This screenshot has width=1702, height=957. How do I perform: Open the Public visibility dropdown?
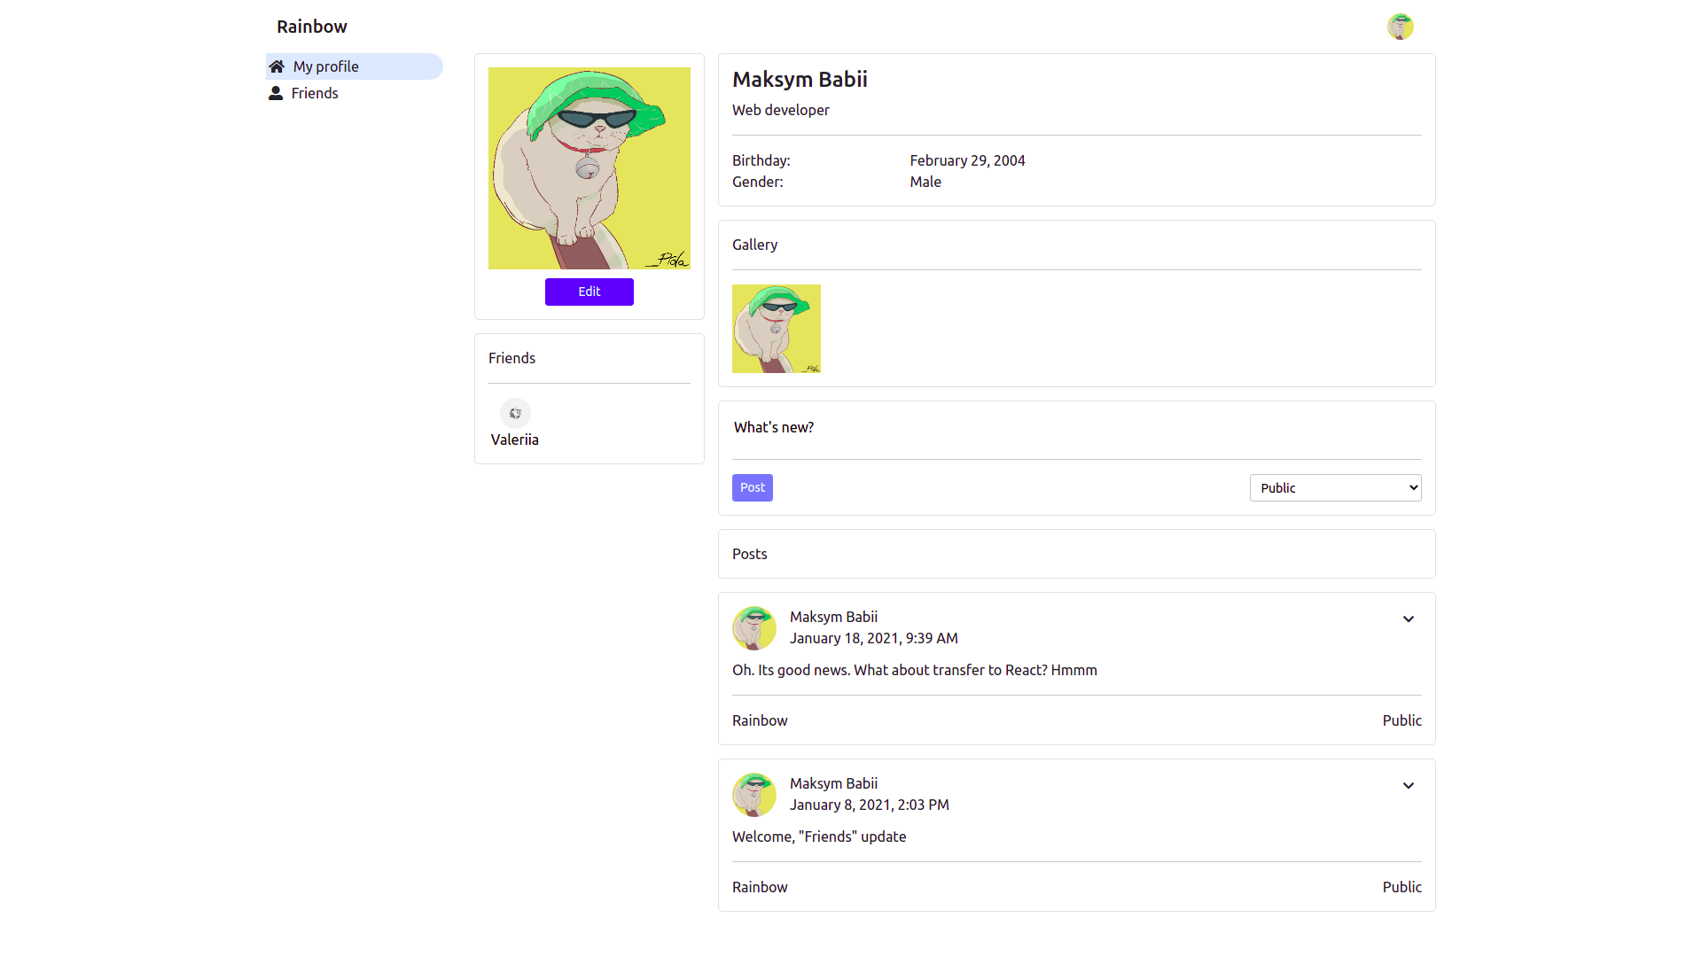pos(1334,487)
